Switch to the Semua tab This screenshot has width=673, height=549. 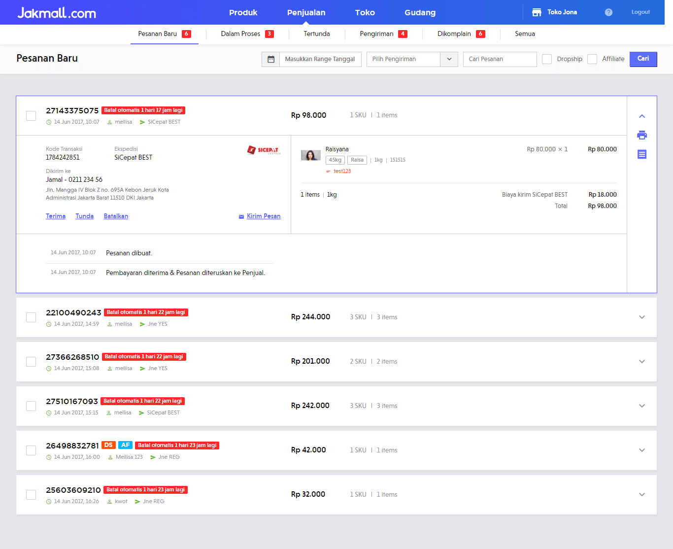point(525,34)
